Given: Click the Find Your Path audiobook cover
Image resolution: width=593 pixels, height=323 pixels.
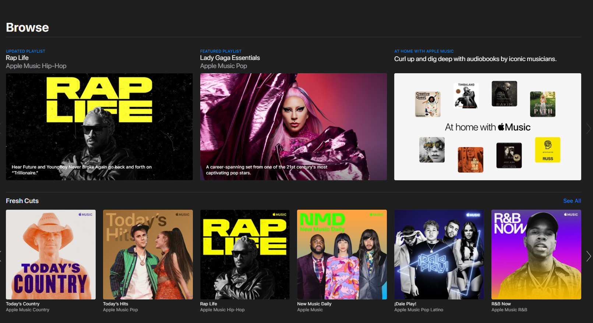Looking at the screenshot, I should coord(543,104).
